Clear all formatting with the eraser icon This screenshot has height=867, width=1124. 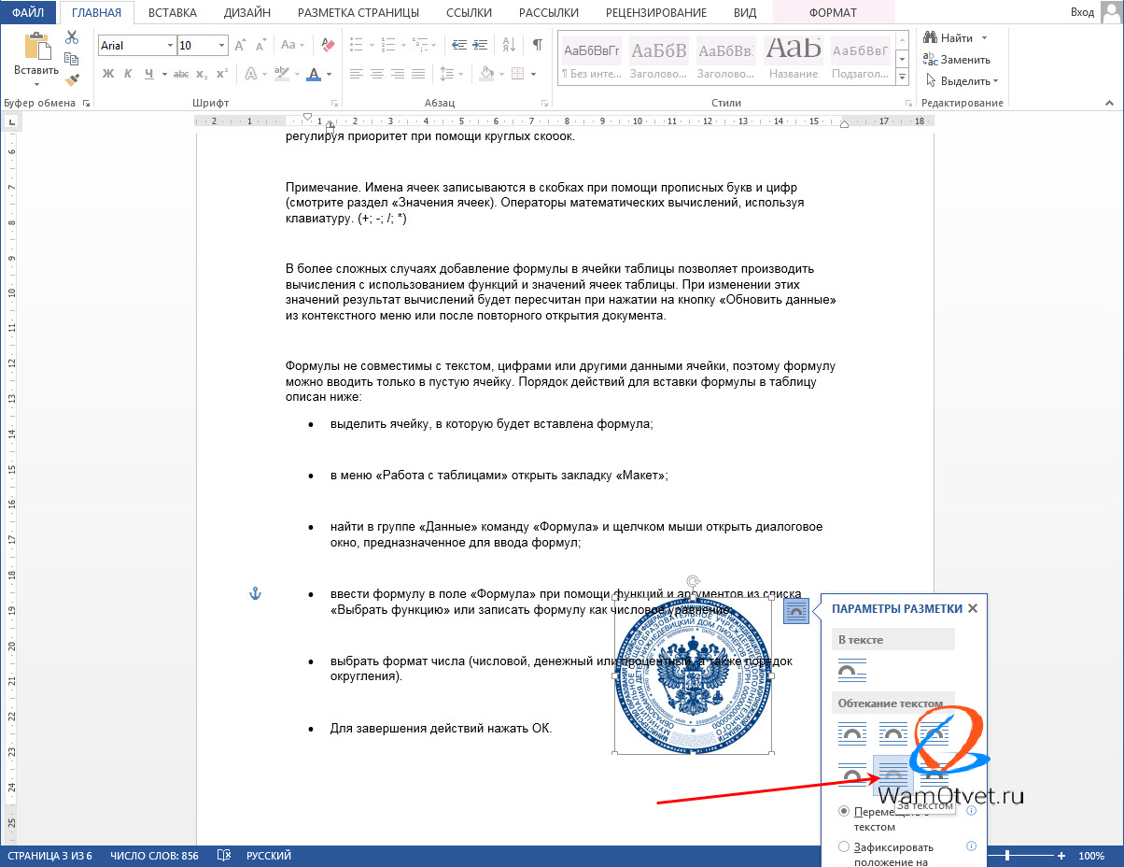(x=328, y=45)
